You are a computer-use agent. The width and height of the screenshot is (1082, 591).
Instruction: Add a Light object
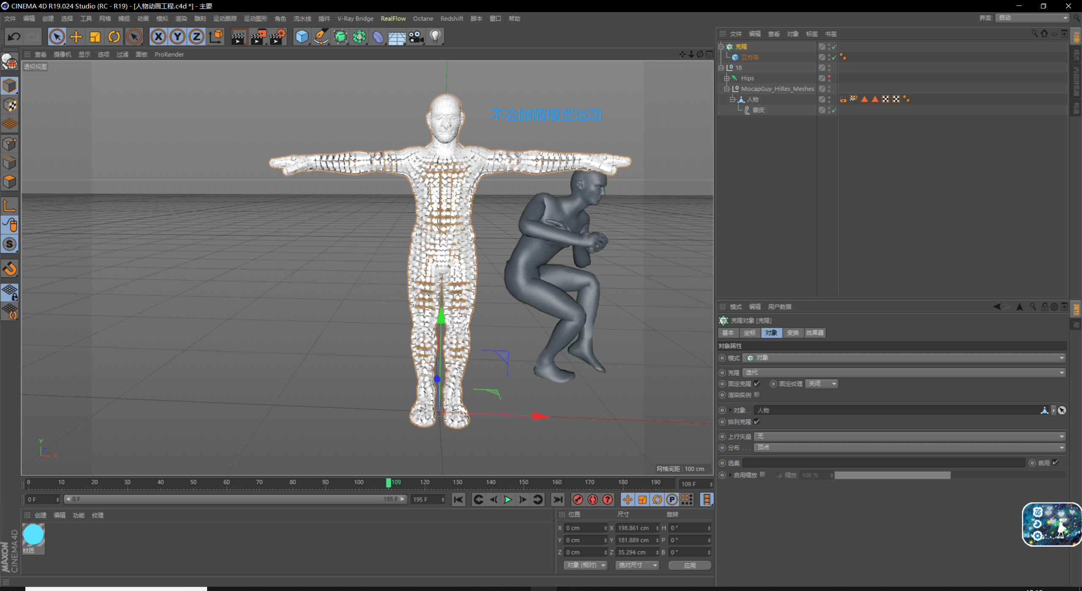(x=435, y=37)
